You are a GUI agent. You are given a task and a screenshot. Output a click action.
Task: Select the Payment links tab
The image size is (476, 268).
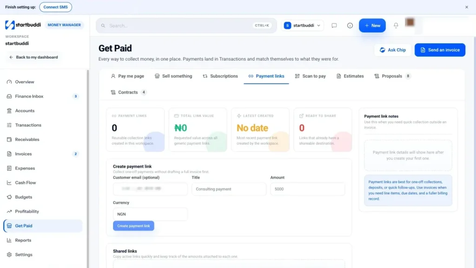(266, 76)
